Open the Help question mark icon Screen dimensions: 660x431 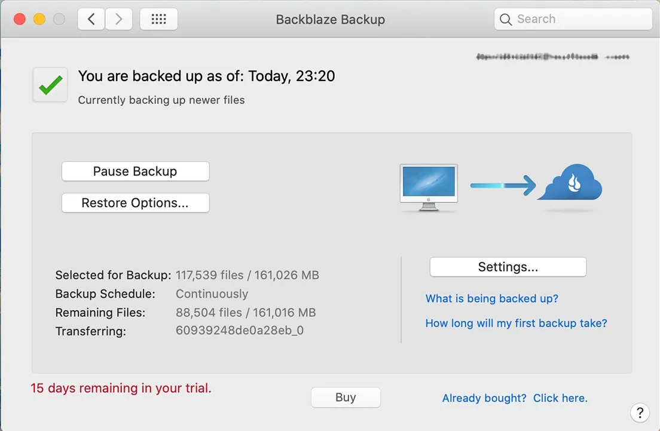click(x=640, y=412)
